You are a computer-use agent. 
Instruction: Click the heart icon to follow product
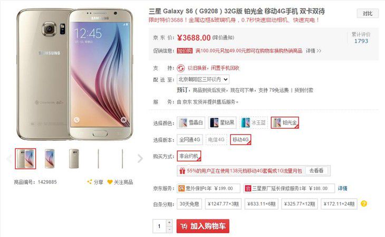point(110,182)
